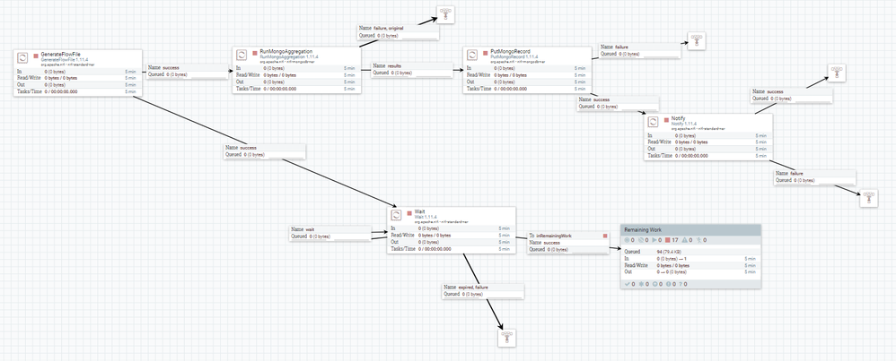Click red stopped indicator on Wait processor
Image resolution: width=896 pixels, height=361 pixels.
pos(409,213)
